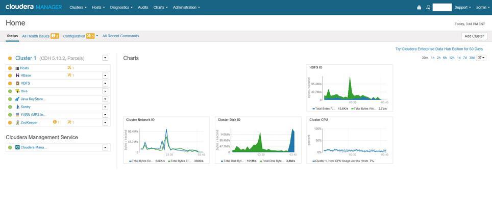The height and width of the screenshot is (204, 492).
Task: Open the charts edit dropdown icon
Action: [481, 58]
